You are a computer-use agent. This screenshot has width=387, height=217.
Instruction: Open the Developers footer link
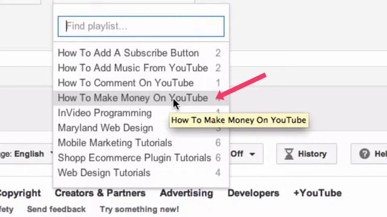tap(253, 193)
